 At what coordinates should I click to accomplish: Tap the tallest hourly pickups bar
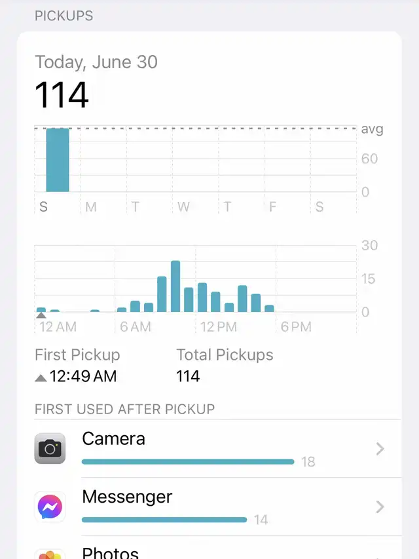pyautogui.click(x=175, y=286)
